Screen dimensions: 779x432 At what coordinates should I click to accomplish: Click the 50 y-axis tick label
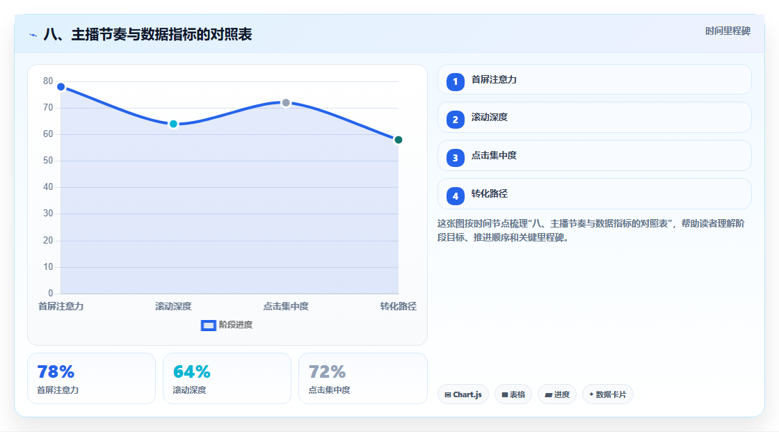coord(48,161)
